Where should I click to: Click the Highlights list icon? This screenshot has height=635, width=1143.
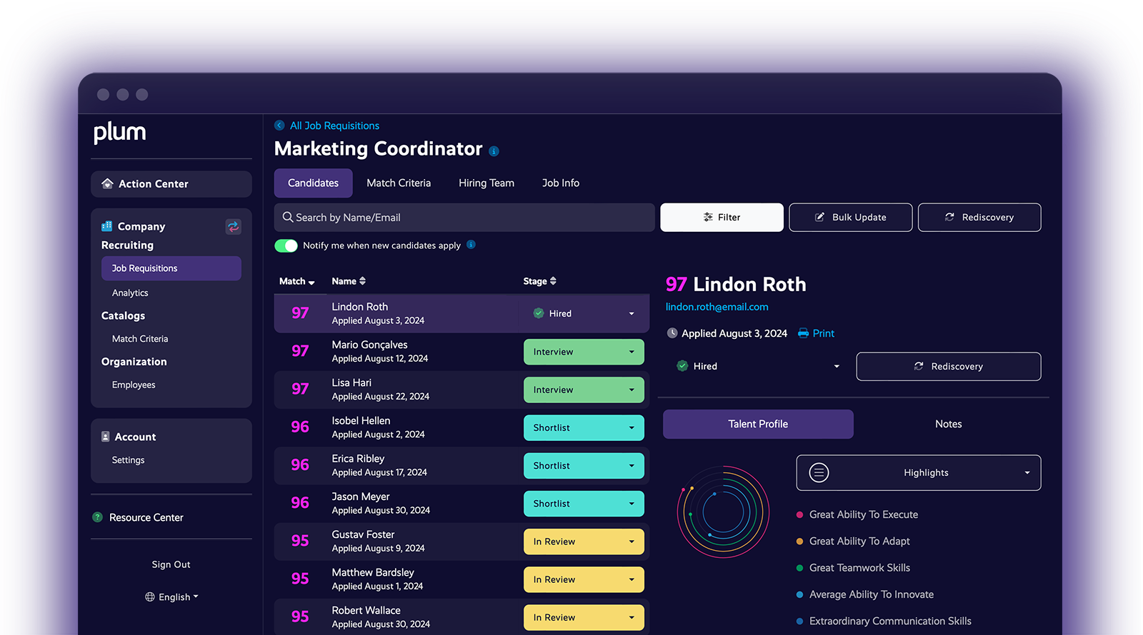click(819, 472)
